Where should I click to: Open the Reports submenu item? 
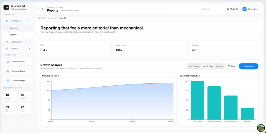(18, 35)
